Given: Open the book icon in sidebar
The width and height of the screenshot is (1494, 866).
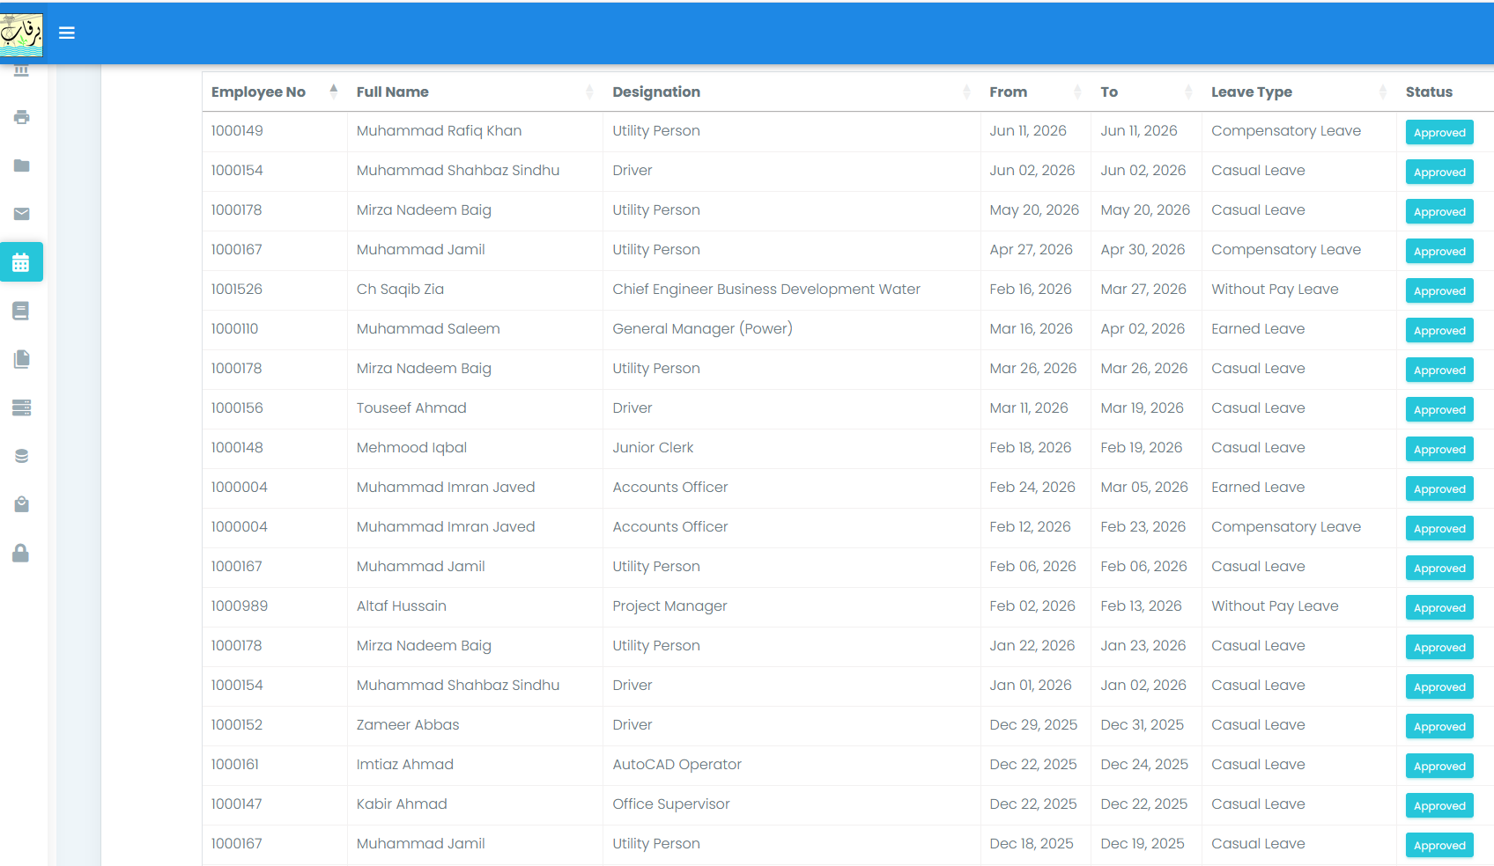Looking at the screenshot, I should pos(21,311).
